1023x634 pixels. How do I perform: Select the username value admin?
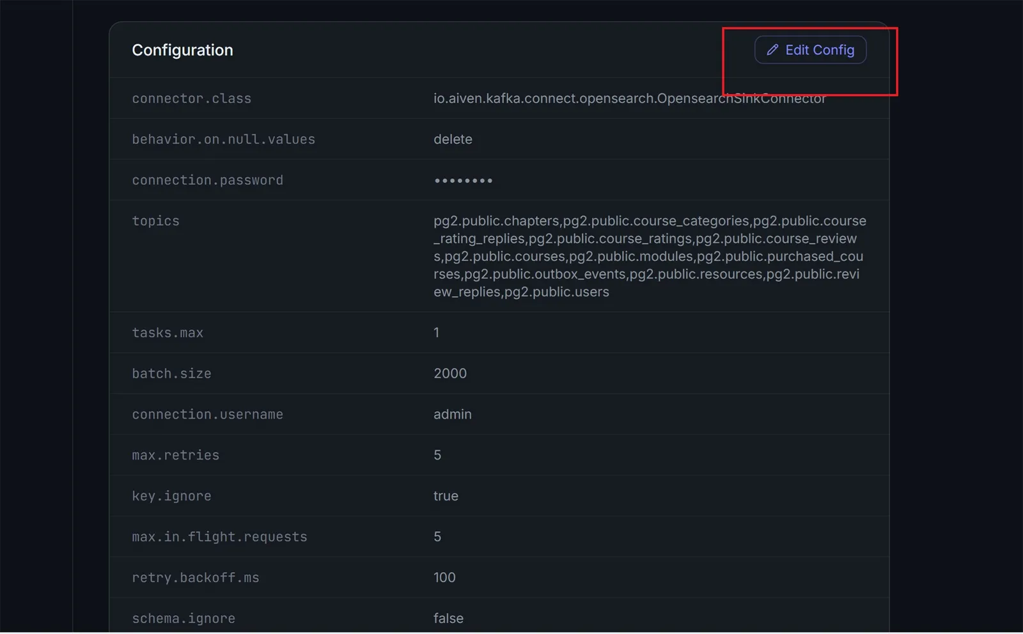[x=453, y=414]
